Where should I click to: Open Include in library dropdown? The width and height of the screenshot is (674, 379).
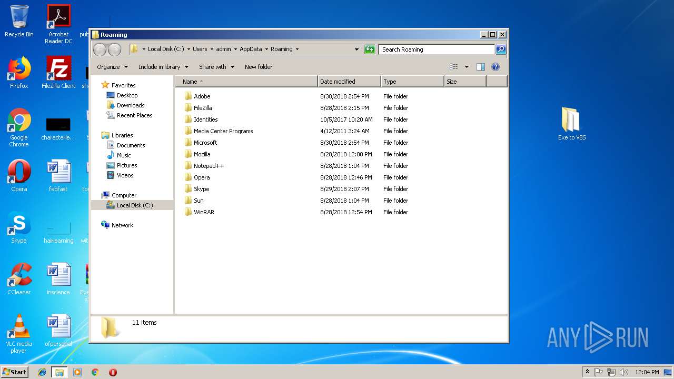point(163,67)
